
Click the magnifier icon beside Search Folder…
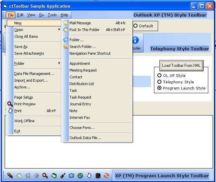coord(65,47)
